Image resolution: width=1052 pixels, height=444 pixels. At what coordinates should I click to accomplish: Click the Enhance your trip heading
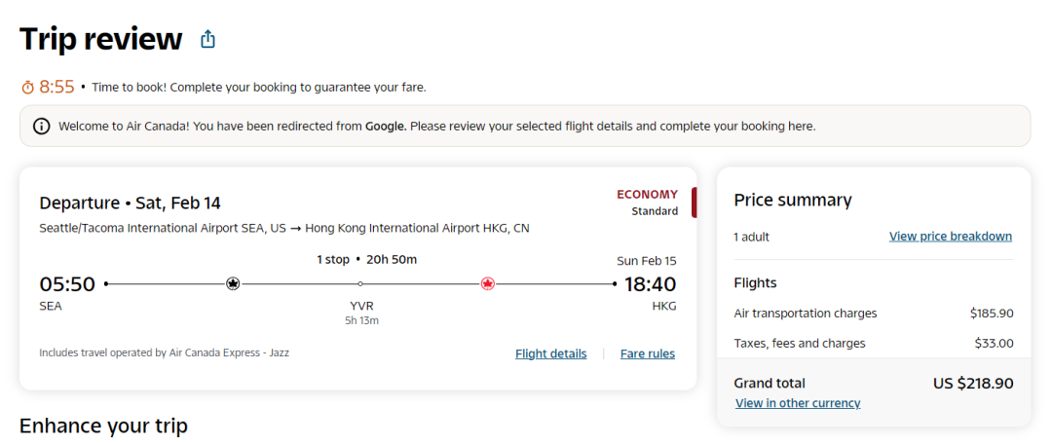103,425
